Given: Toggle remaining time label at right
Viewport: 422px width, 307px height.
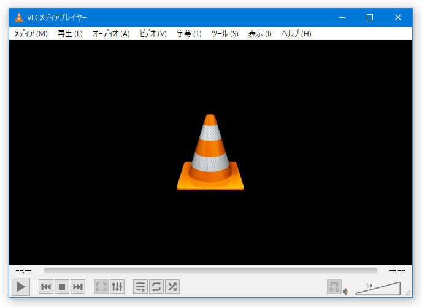Looking at the screenshot, I should tap(397, 270).
